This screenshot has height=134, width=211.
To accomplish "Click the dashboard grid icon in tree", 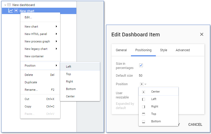I will (9, 5).
